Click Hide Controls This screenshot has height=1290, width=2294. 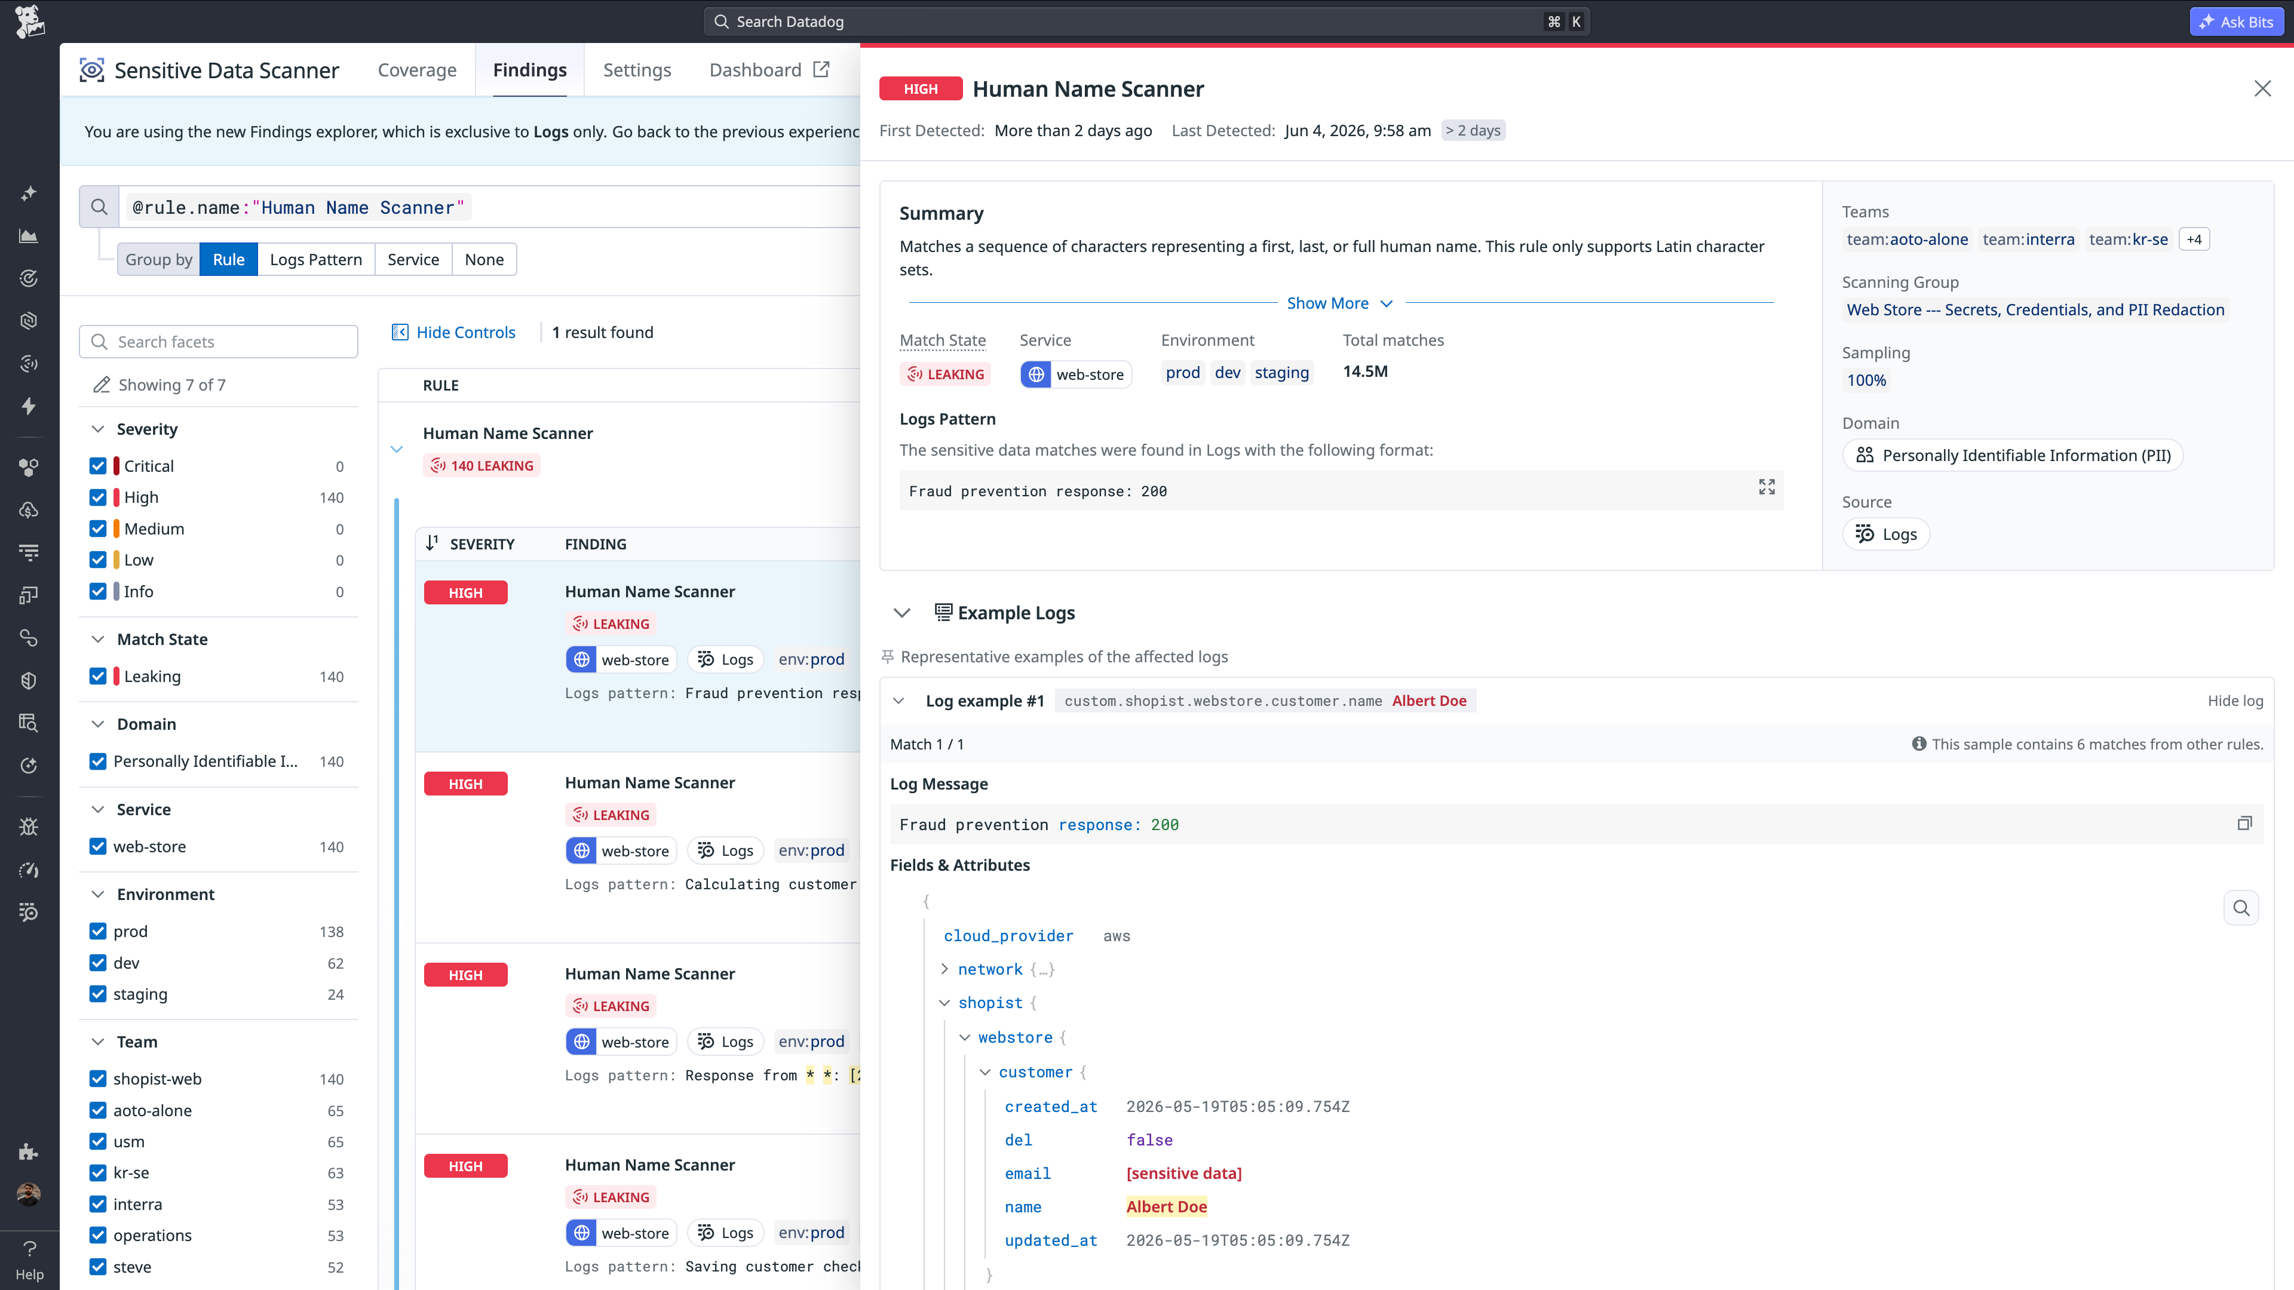point(454,332)
